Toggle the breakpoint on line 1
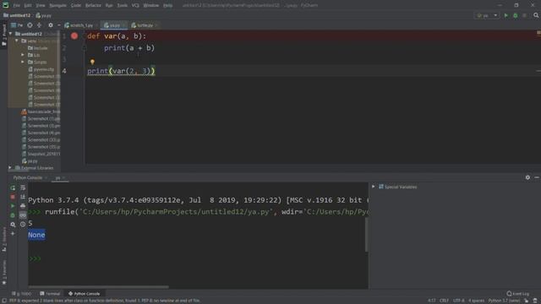This screenshot has height=304, width=541. pyautogui.click(x=74, y=35)
